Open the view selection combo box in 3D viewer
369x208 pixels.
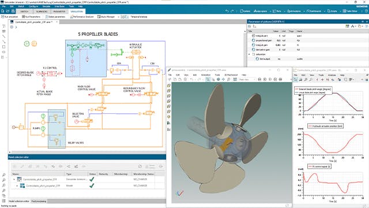pyautogui.click(x=247, y=80)
